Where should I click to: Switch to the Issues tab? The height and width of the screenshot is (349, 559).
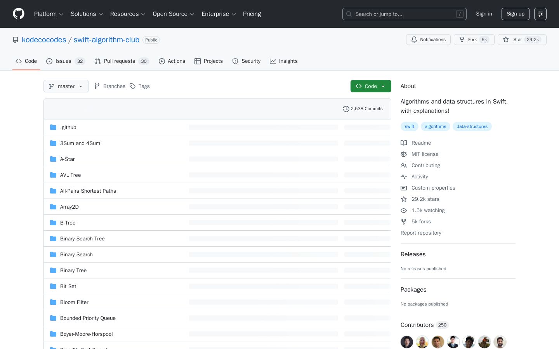tap(66, 61)
